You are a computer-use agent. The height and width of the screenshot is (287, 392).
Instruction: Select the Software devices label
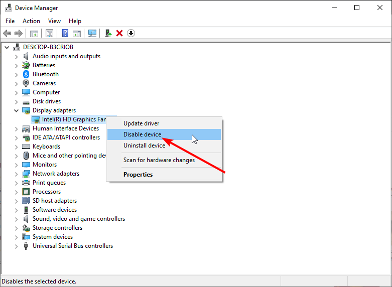(x=55, y=210)
